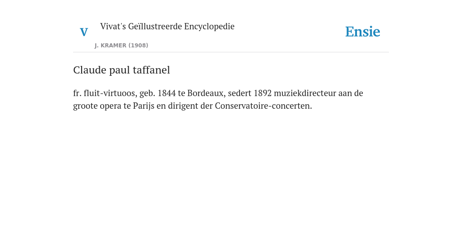Click the J. KRAMER (1908) author label
462x231 pixels.
[121, 46]
